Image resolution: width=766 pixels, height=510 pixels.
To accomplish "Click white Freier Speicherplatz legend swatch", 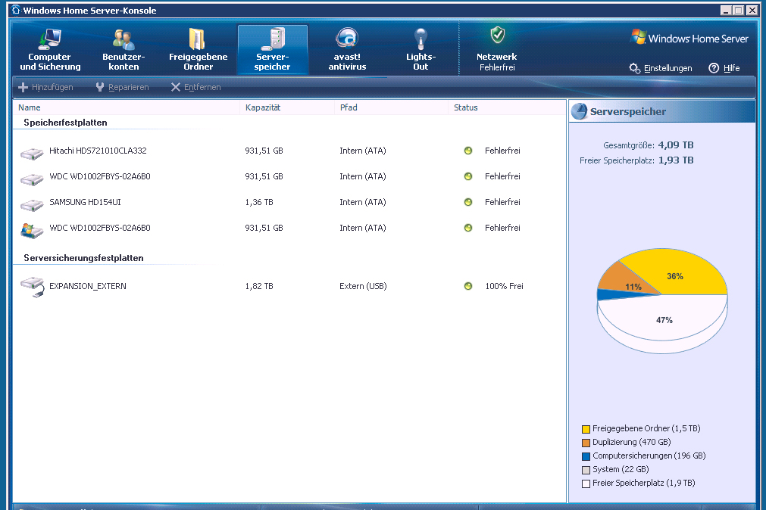I will [586, 484].
